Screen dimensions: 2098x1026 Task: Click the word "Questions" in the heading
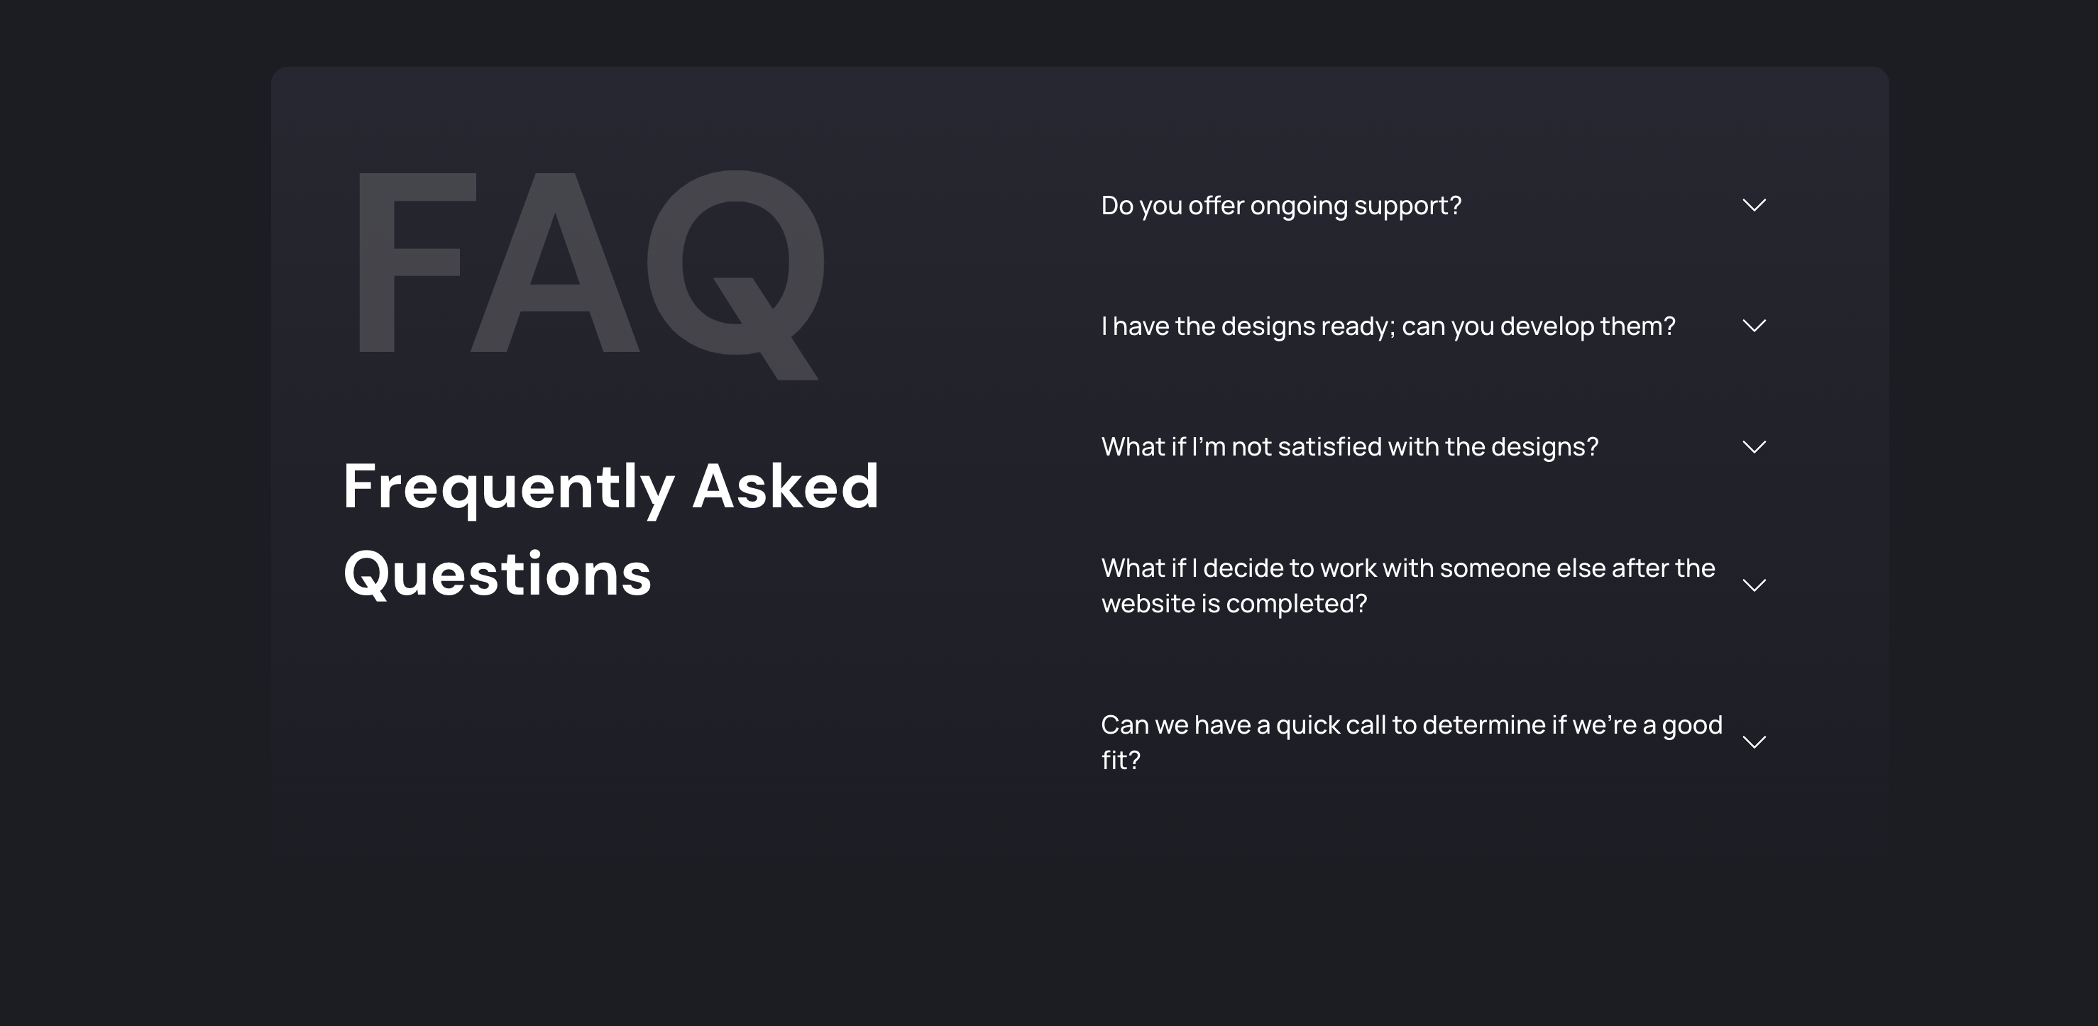(x=498, y=575)
